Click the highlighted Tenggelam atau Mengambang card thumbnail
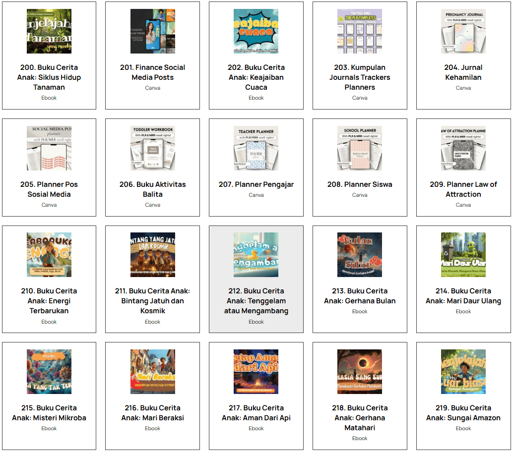 [256, 255]
